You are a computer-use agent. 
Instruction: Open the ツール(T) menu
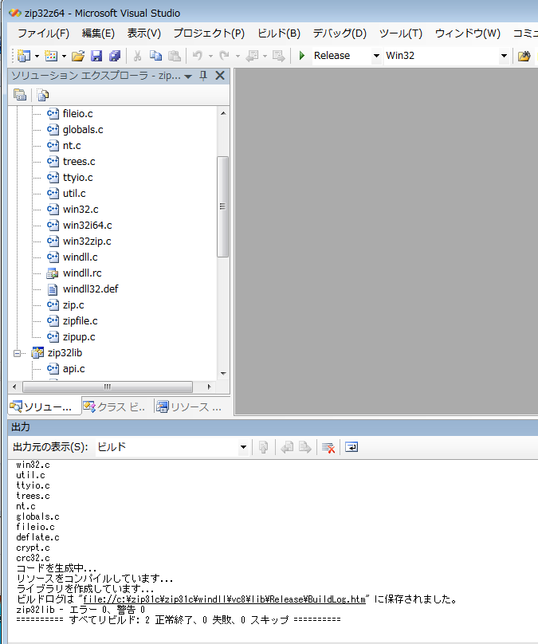coord(400,33)
